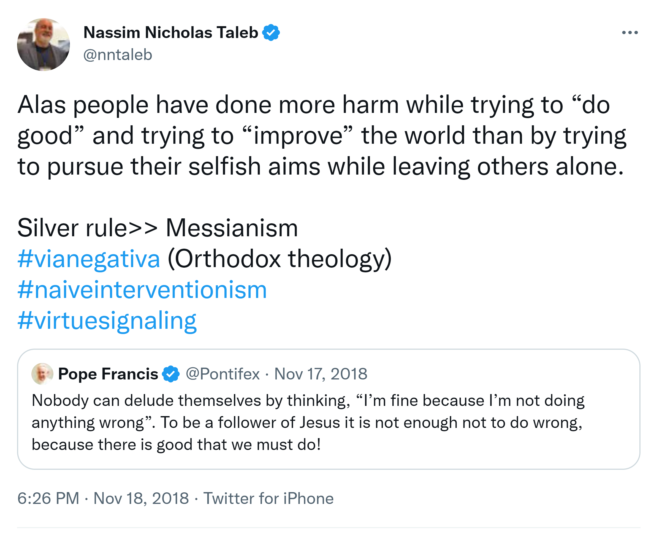
Task: Select the #virtuesignaling hashtag
Action: [107, 320]
